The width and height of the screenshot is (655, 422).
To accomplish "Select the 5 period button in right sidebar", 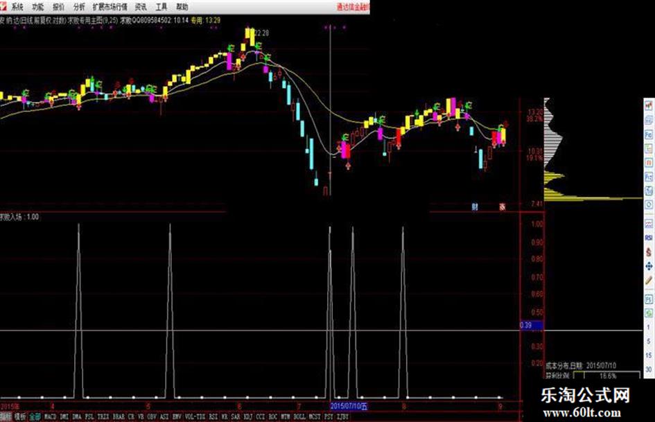I will point(649,342).
